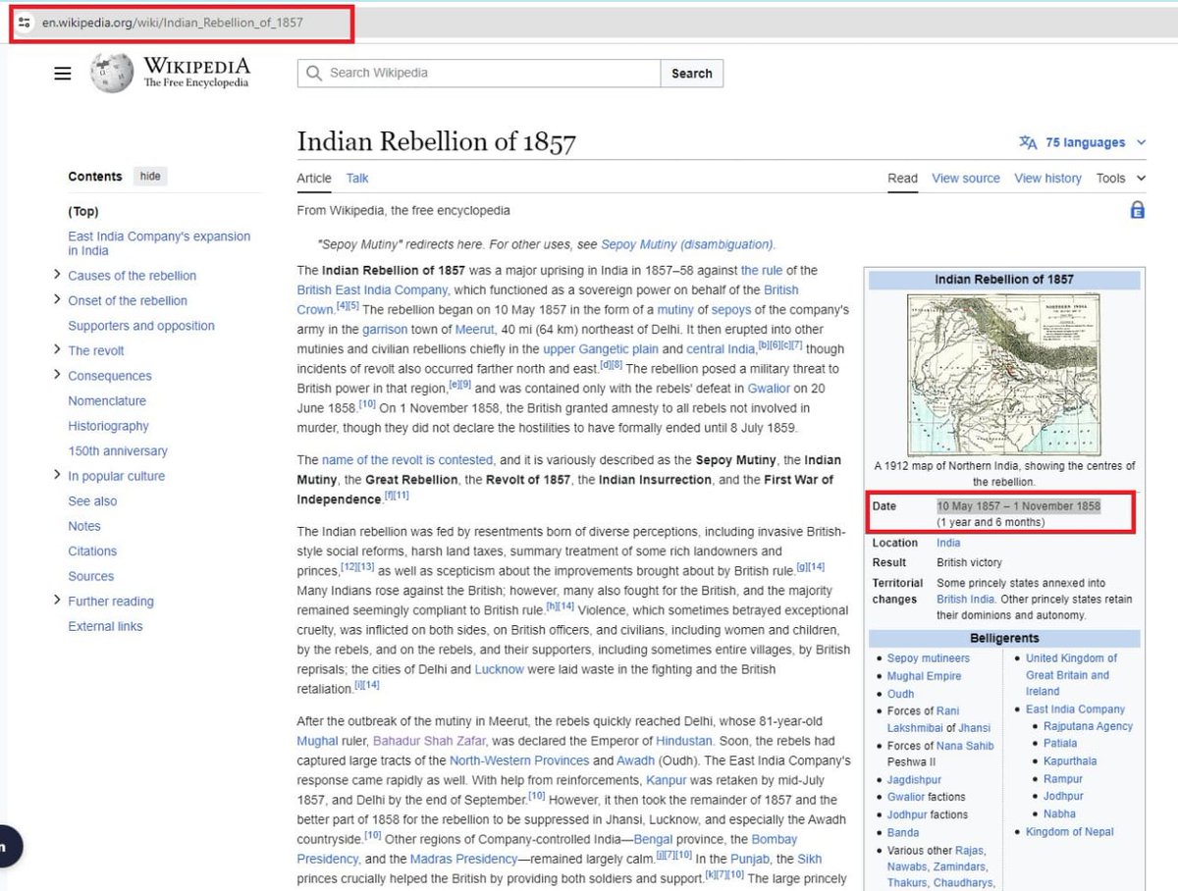Screen dimensions: 1178x891
Task: Go to External links section
Action: click(x=105, y=626)
